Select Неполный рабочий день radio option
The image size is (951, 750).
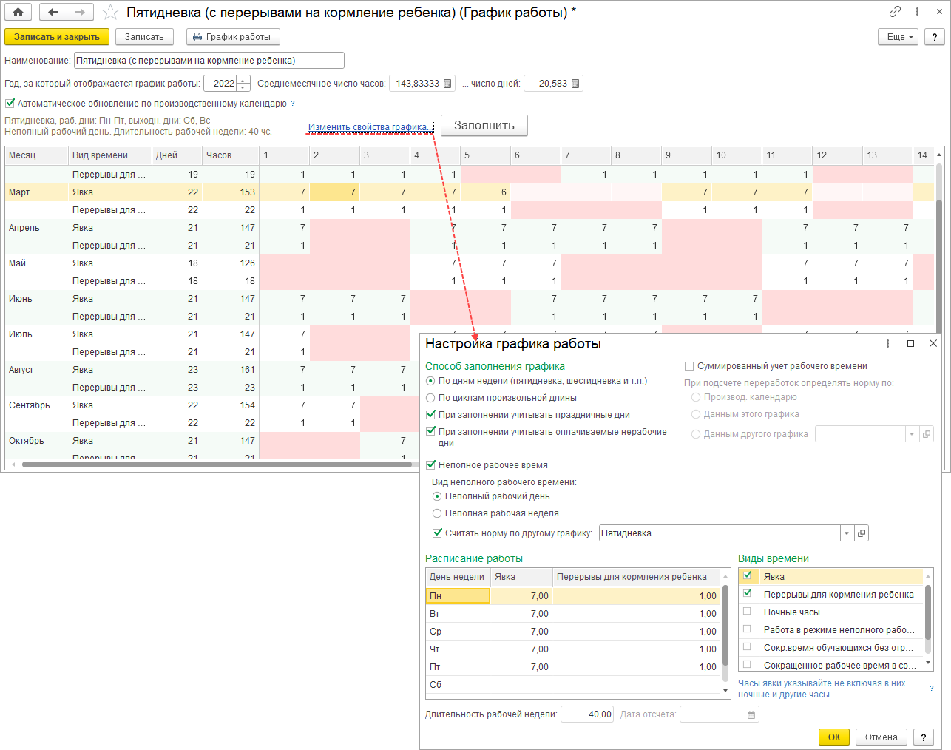pyautogui.click(x=437, y=496)
